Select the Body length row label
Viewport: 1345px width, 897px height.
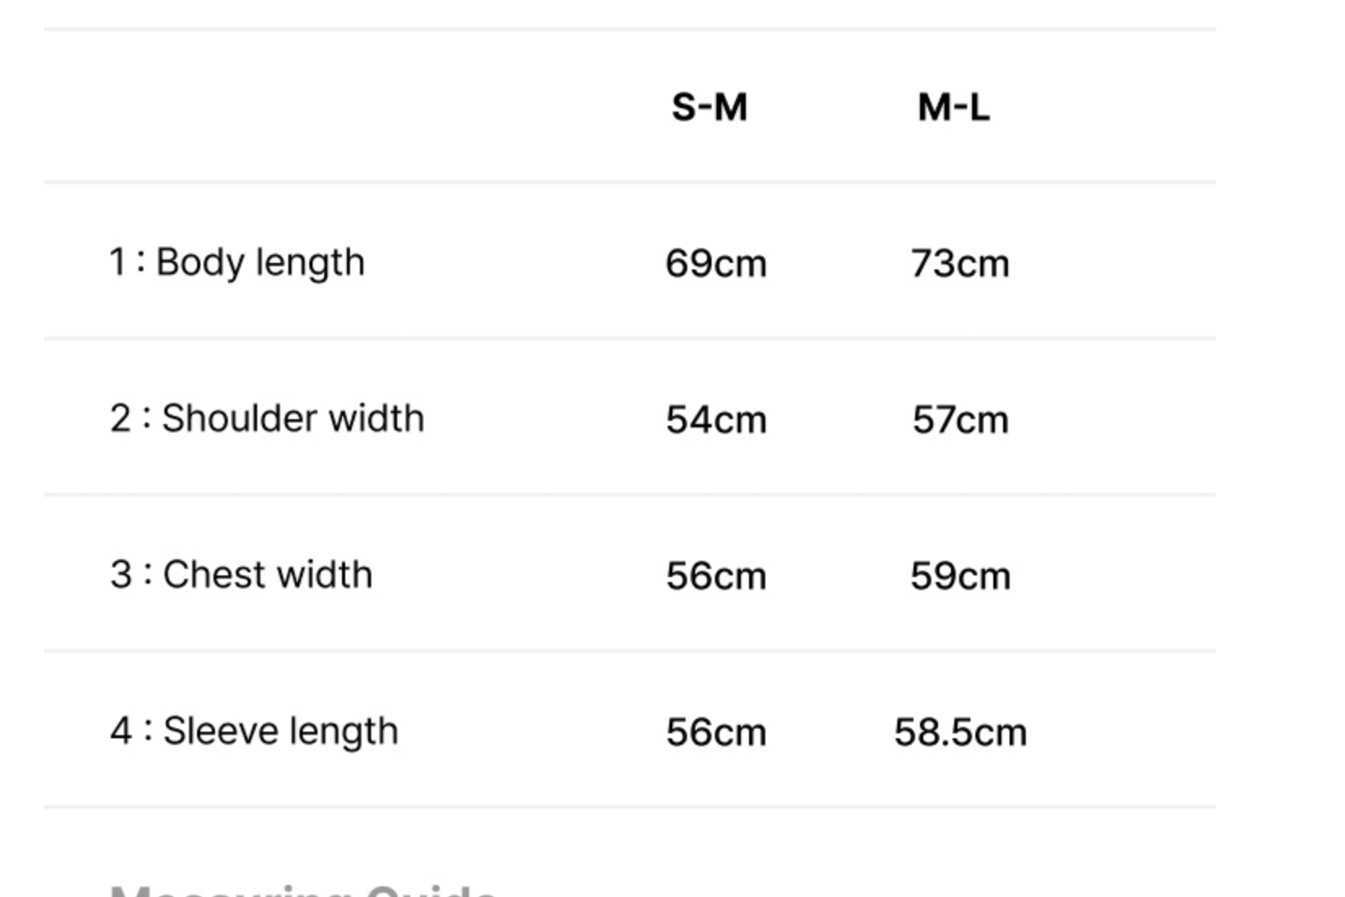pyautogui.click(x=237, y=263)
